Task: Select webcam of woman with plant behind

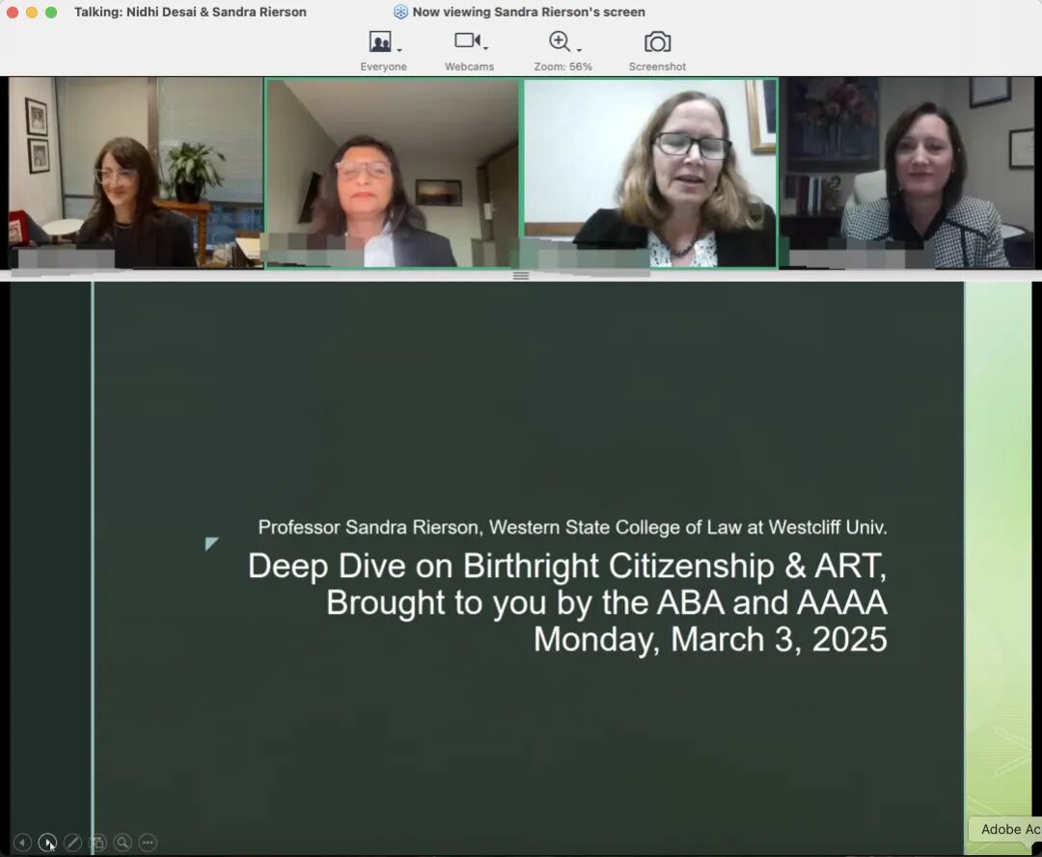Action: click(x=136, y=173)
